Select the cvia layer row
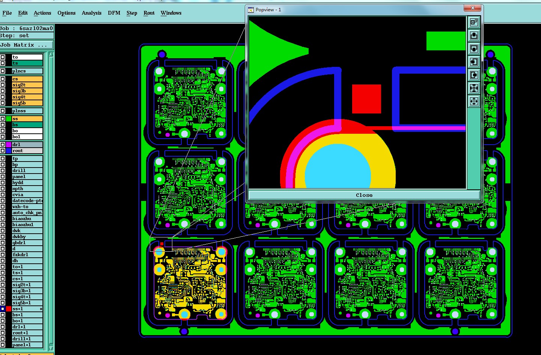Screen dimensions: 541x355 pyautogui.click(x=27, y=195)
